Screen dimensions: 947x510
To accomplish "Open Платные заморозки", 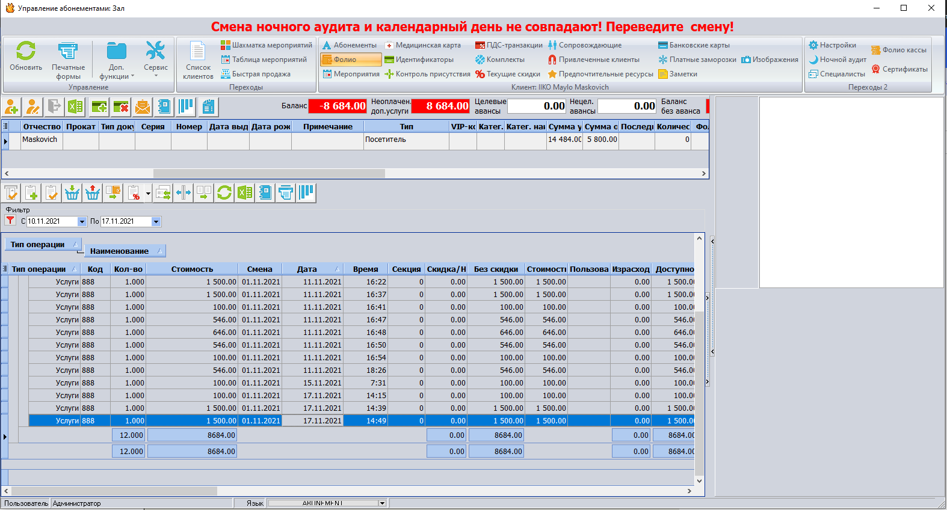I will pyautogui.click(x=697, y=60).
